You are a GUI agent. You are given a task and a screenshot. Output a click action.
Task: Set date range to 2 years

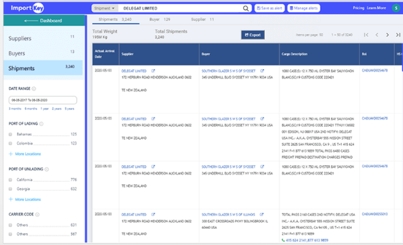pos(57,109)
